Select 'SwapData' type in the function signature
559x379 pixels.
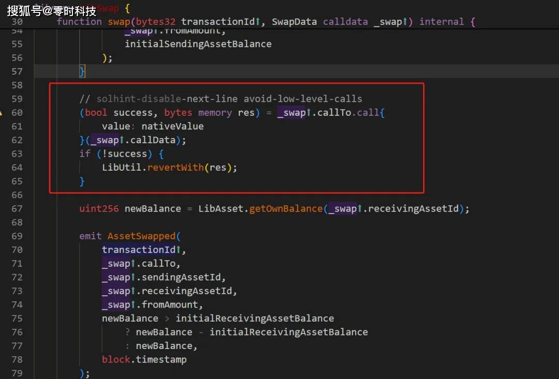tap(294, 22)
